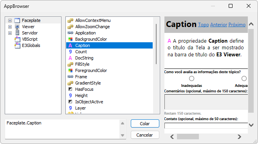This screenshot has height=144, width=258.
Task: Select the Count property in list
Action: (81, 52)
